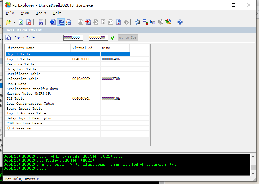
Task: Select Machine Value (MIPS GP) row
Action: pyautogui.click(x=68, y=93)
